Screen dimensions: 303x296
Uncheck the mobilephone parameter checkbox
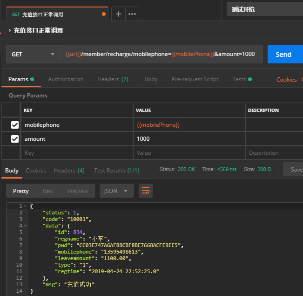coord(15,125)
